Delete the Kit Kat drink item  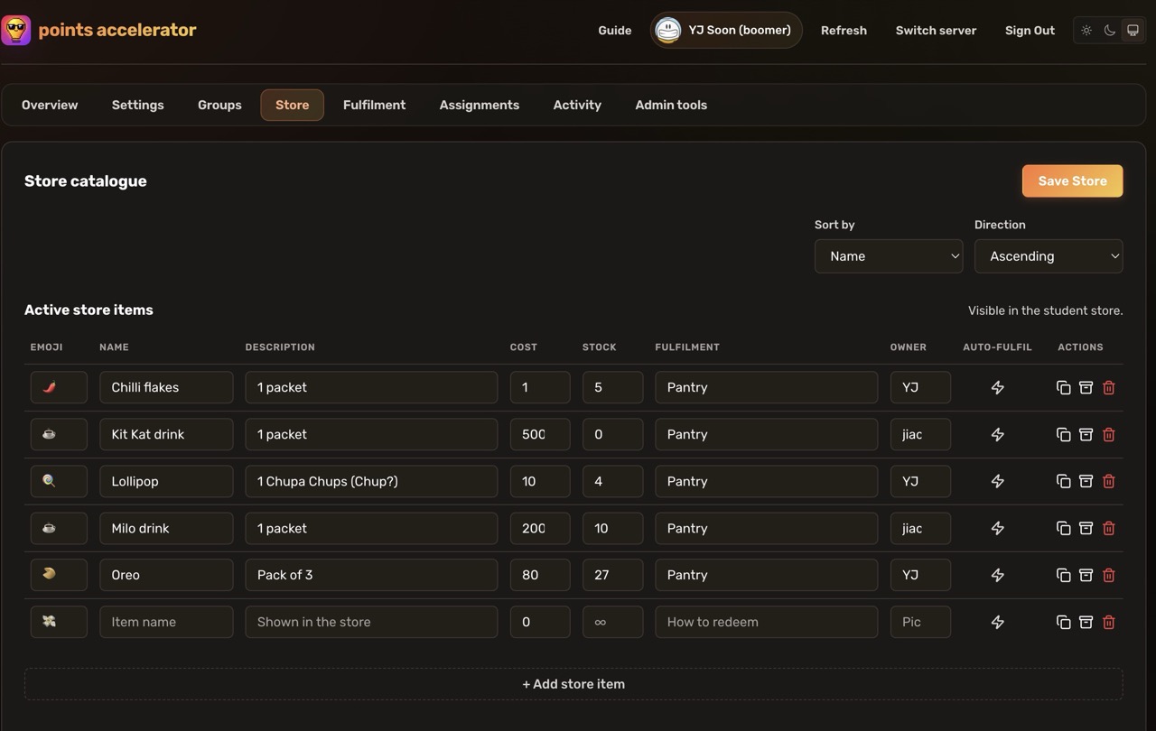coord(1108,434)
